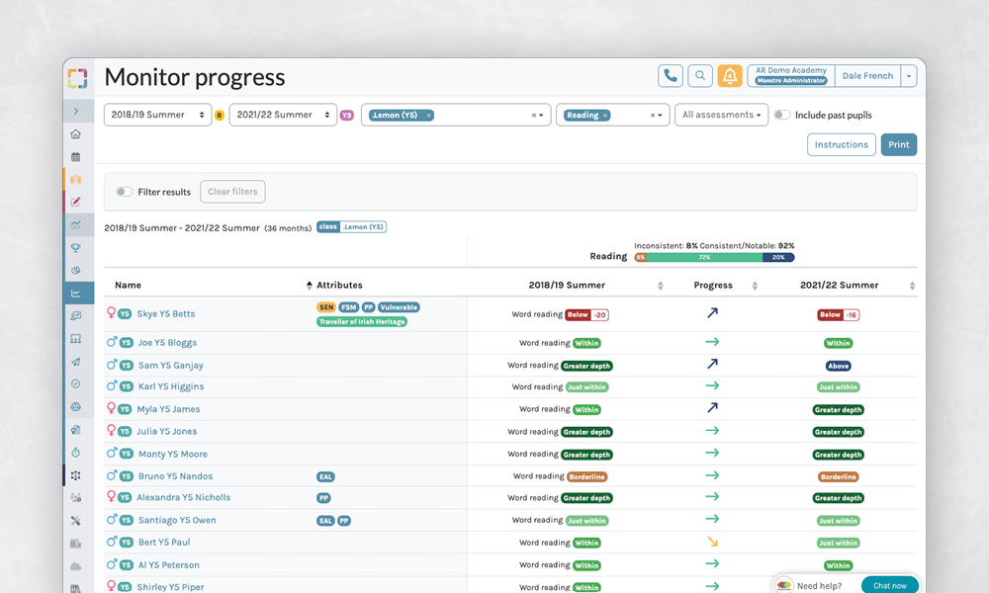The height and width of the screenshot is (593, 989).
Task: Open search with the magnifier icon
Action: pyautogui.click(x=700, y=76)
